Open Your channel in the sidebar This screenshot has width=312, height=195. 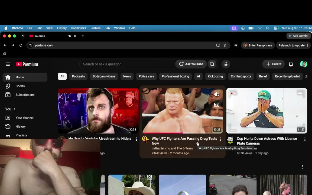click(x=25, y=118)
